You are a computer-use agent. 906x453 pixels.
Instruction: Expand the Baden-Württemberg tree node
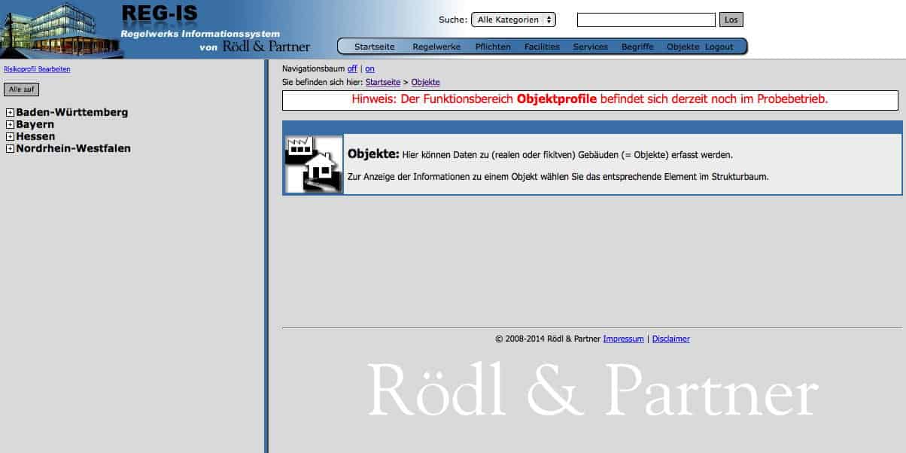(x=10, y=113)
